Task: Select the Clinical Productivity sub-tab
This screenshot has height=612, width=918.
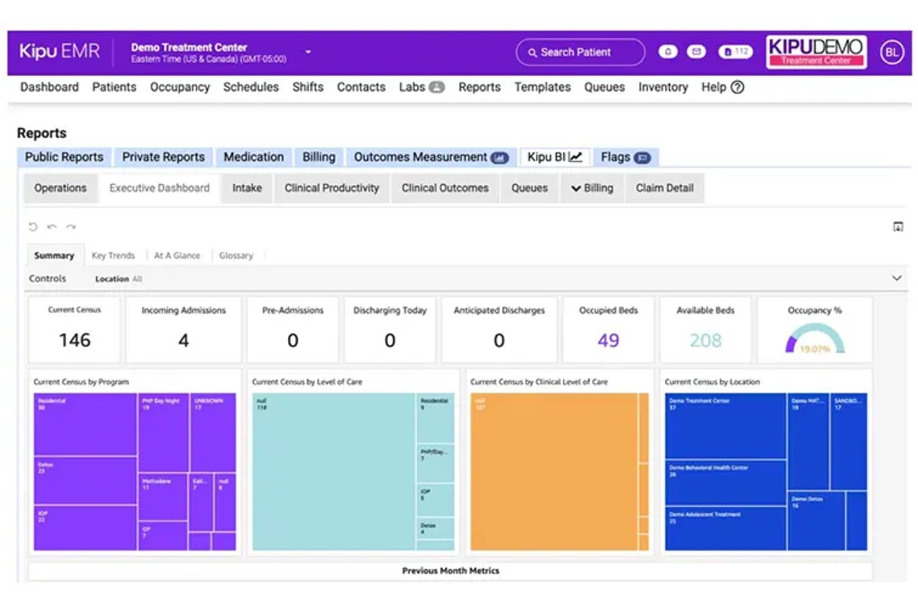Action: pos(332,188)
